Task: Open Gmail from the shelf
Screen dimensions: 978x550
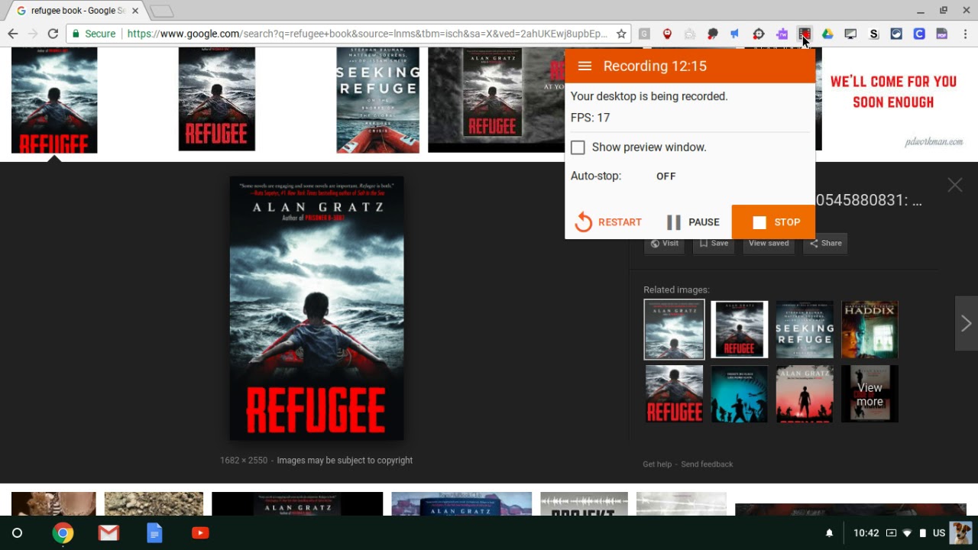Action: pos(108,533)
